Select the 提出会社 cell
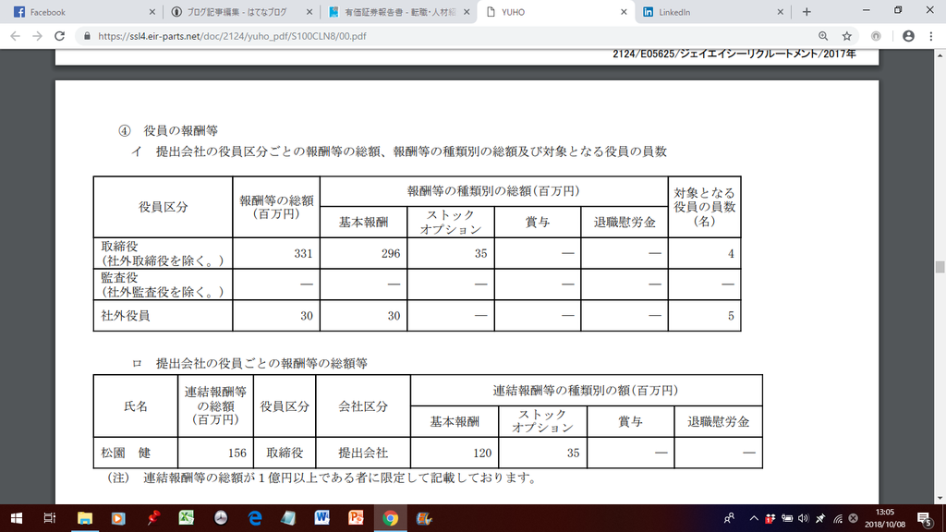The width and height of the screenshot is (946, 532). point(363,453)
